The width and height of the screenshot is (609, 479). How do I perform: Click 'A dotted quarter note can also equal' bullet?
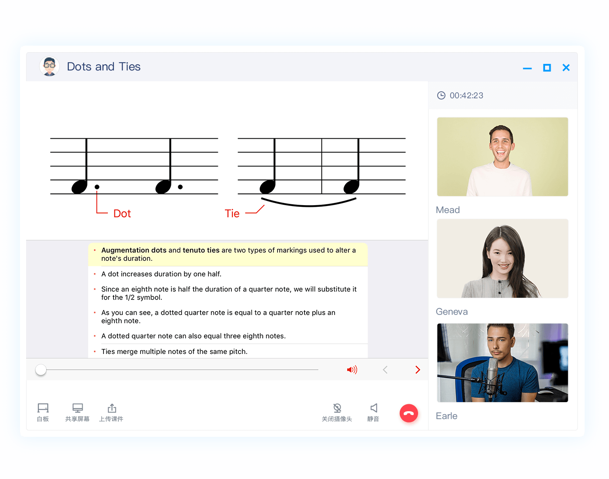point(194,336)
